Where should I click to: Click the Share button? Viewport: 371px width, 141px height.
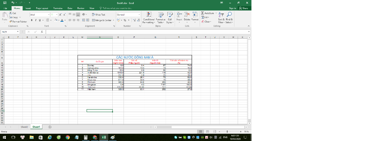(243, 8)
